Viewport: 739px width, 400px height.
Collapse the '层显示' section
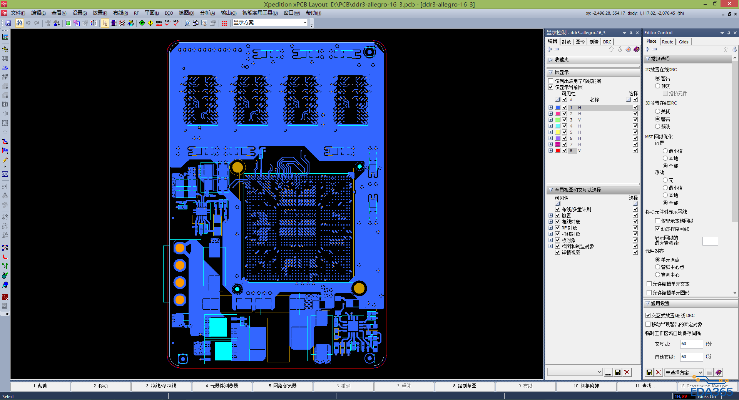pos(551,73)
